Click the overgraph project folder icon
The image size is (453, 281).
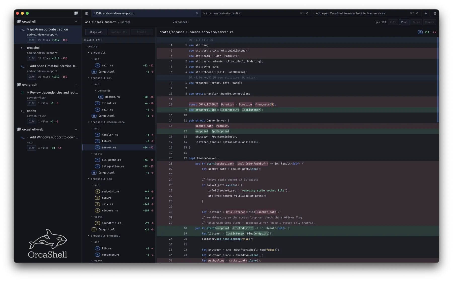[19, 85]
